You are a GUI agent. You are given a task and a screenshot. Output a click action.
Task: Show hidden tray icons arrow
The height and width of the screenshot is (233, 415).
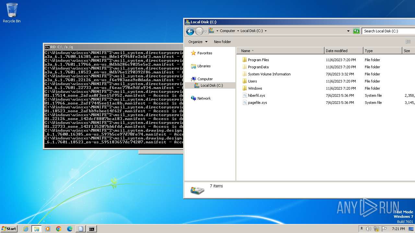tap(362, 229)
